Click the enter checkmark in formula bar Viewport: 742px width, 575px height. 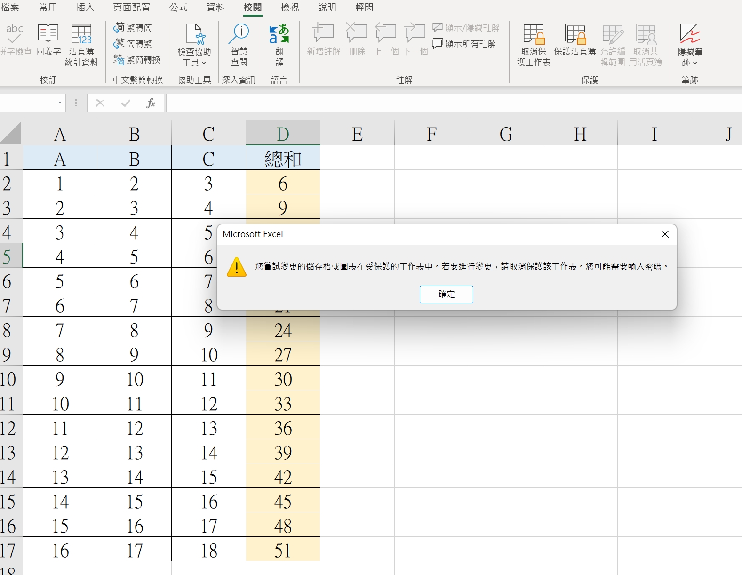pos(126,103)
